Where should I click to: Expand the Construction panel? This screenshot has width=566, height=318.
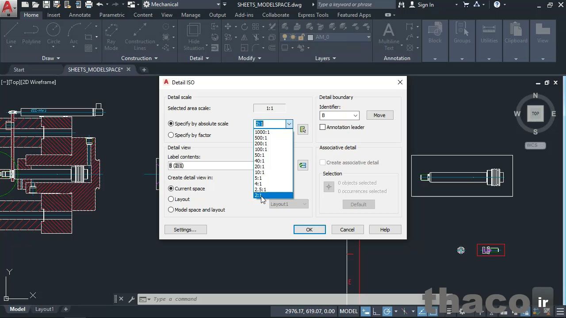point(140,58)
